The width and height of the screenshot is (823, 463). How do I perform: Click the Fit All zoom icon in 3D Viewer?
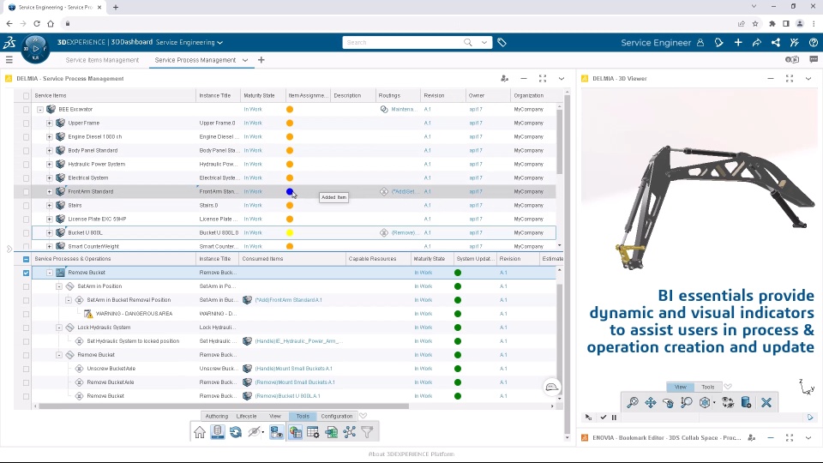pyautogui.click(x=633, y=403)
